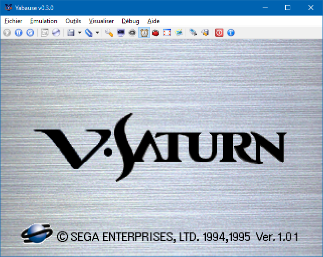Click the floppy disk save state icon
Image resolution: width=323 pixels, height=257 pixels.
coord(71,33)
